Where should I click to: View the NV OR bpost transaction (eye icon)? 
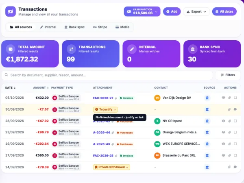(223, 121)
